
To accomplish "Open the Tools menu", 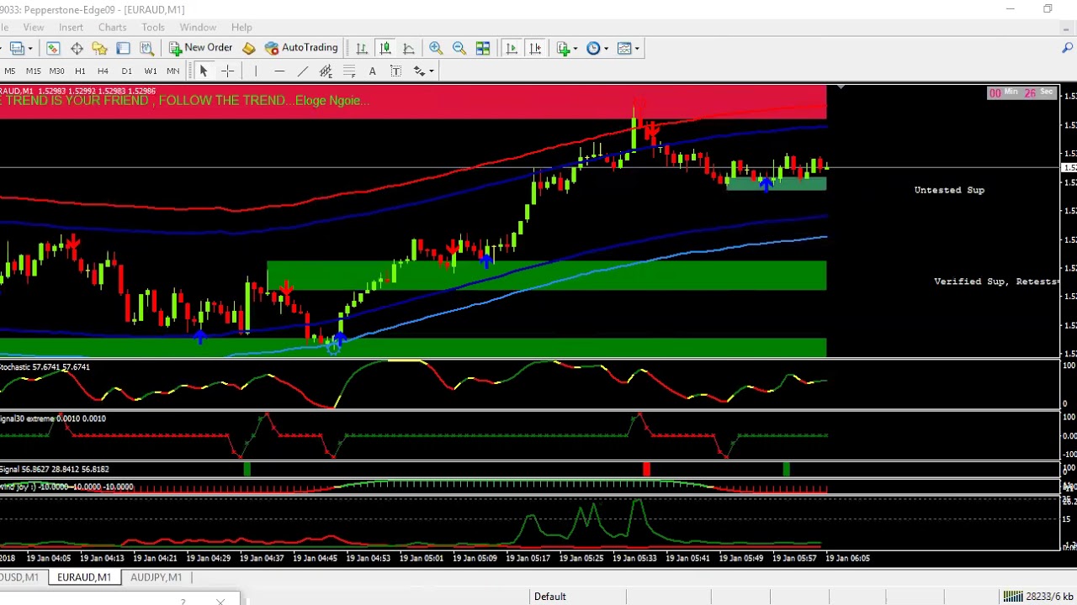I will (153, 28).
